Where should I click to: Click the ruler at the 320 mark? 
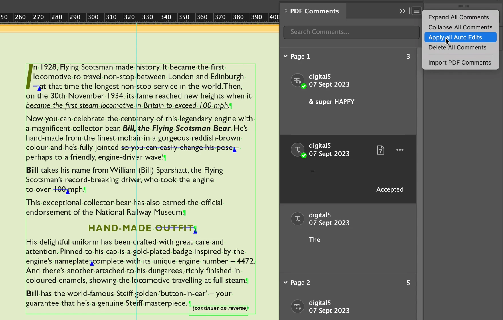pyautogui.click(x=129, y=17)
